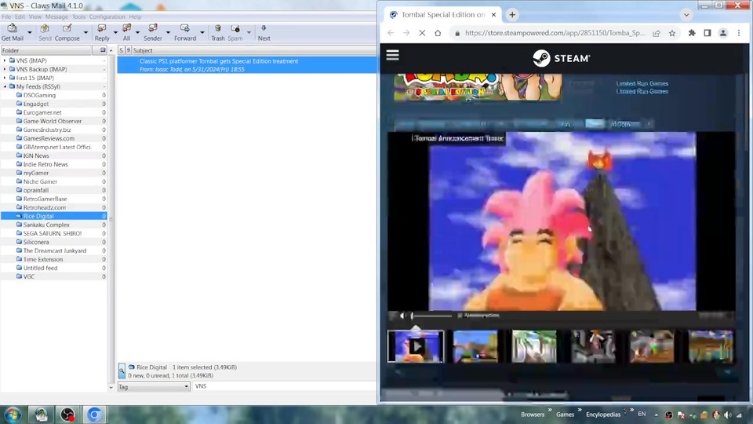Open the File menu

click(x=6, y=16)
